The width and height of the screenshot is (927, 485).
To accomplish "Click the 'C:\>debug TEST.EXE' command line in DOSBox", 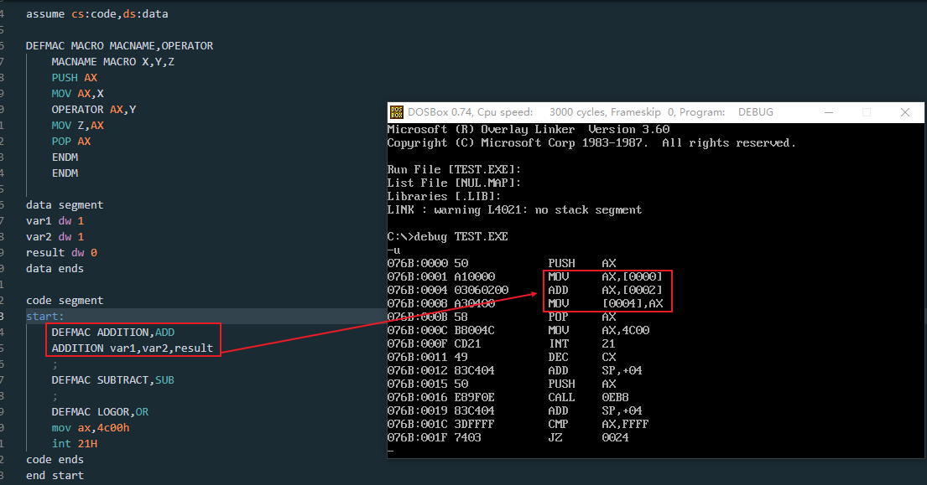I will click(x=447, y=236).
